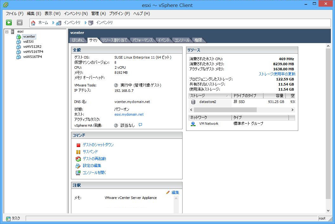Open the 権限 tab
Screen dimensions: 335x224
point(198,40)
